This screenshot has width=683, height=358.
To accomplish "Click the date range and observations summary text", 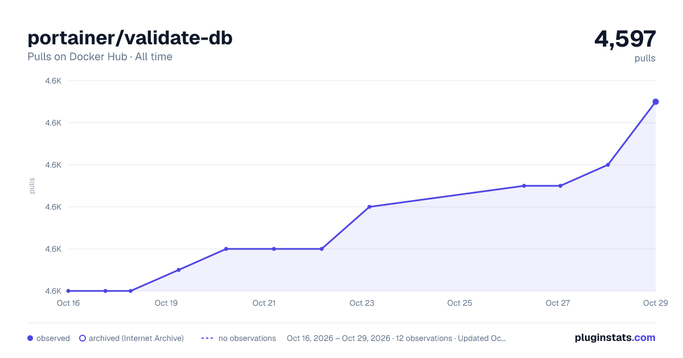I will click(x=396, y=338).
